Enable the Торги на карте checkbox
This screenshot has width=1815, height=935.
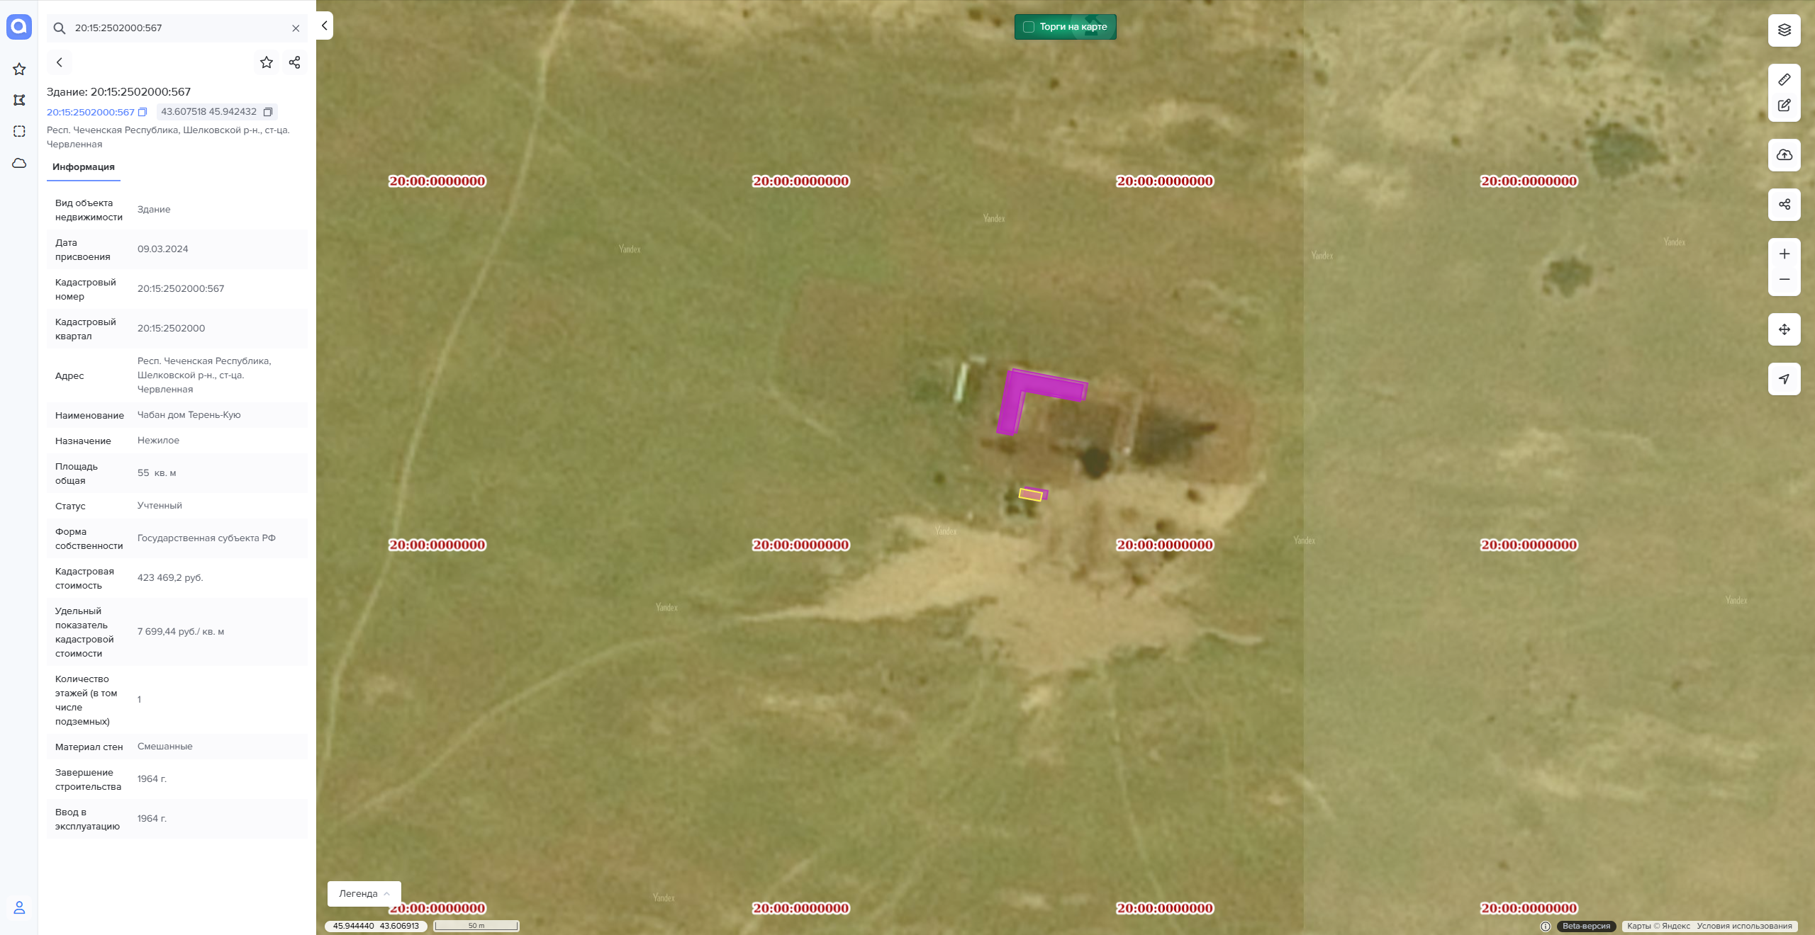click(x=1029, y=27)
